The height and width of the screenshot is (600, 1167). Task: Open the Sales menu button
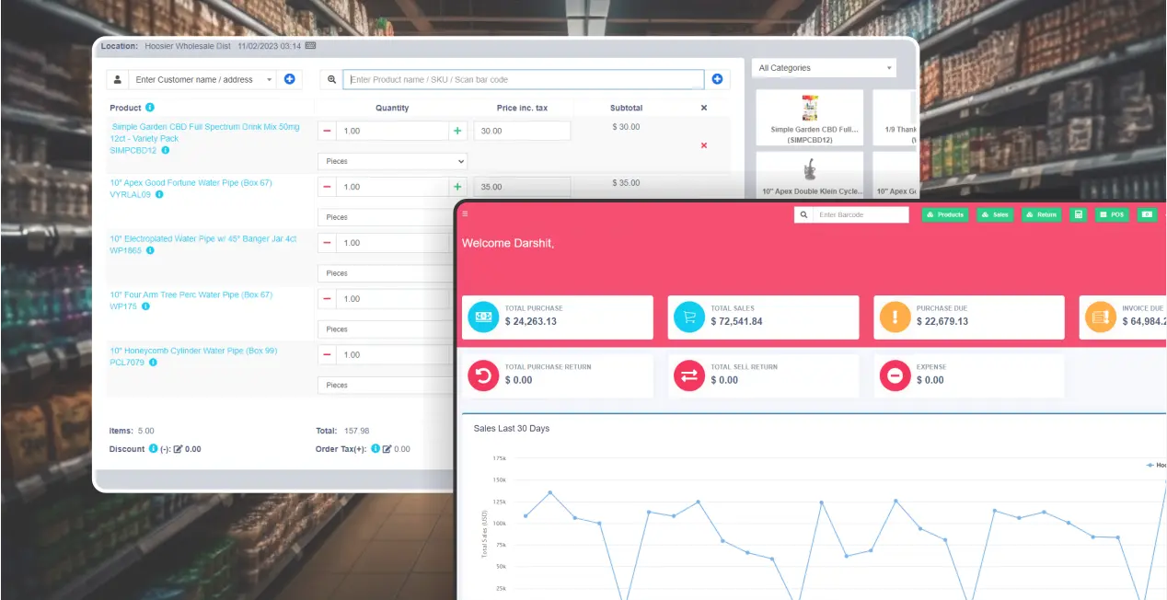point(995,214)
